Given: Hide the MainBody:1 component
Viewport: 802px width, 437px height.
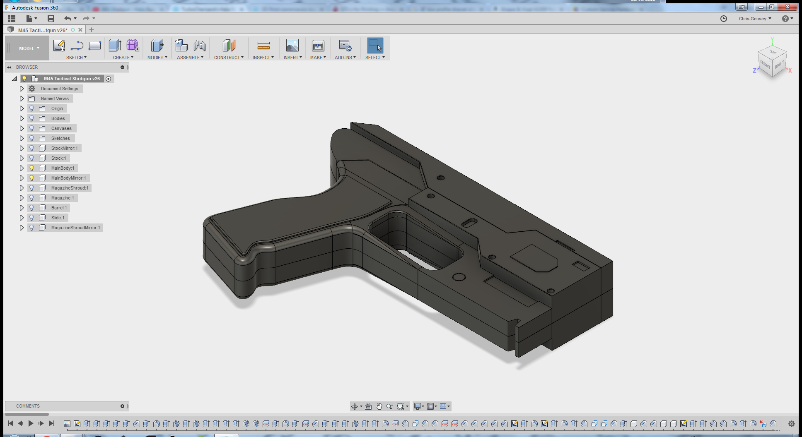Looking at the screenshot, I should [x=31, y=168].
